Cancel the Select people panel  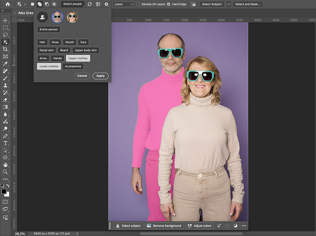(x=82, y=76)
